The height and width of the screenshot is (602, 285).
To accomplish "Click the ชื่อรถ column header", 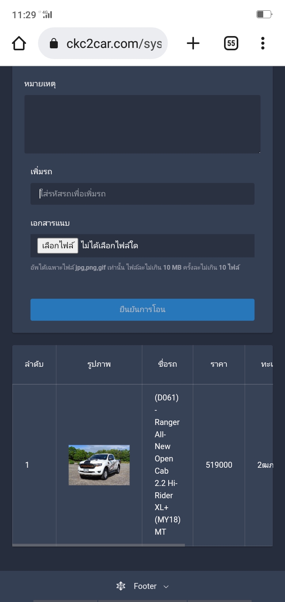I will [x=167, y=364].
